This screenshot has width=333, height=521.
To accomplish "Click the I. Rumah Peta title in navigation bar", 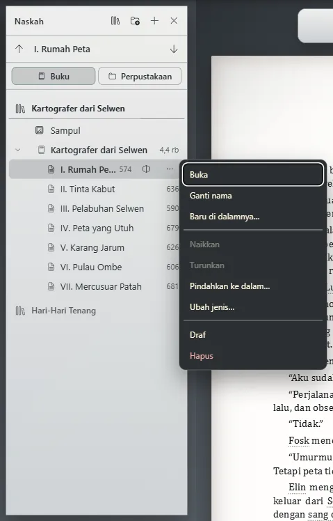I will 62,49.
